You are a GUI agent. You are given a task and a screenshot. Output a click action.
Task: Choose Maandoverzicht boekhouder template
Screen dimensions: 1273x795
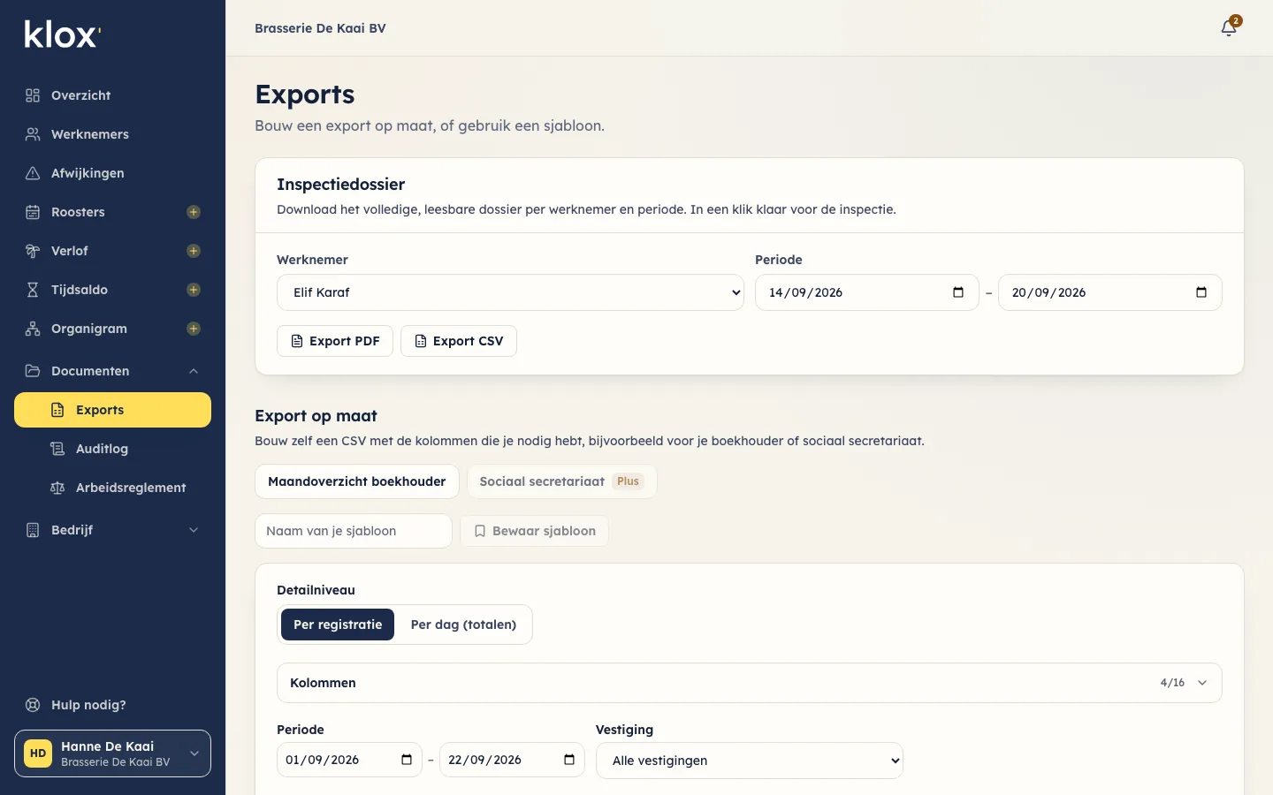tap(357, 481)
